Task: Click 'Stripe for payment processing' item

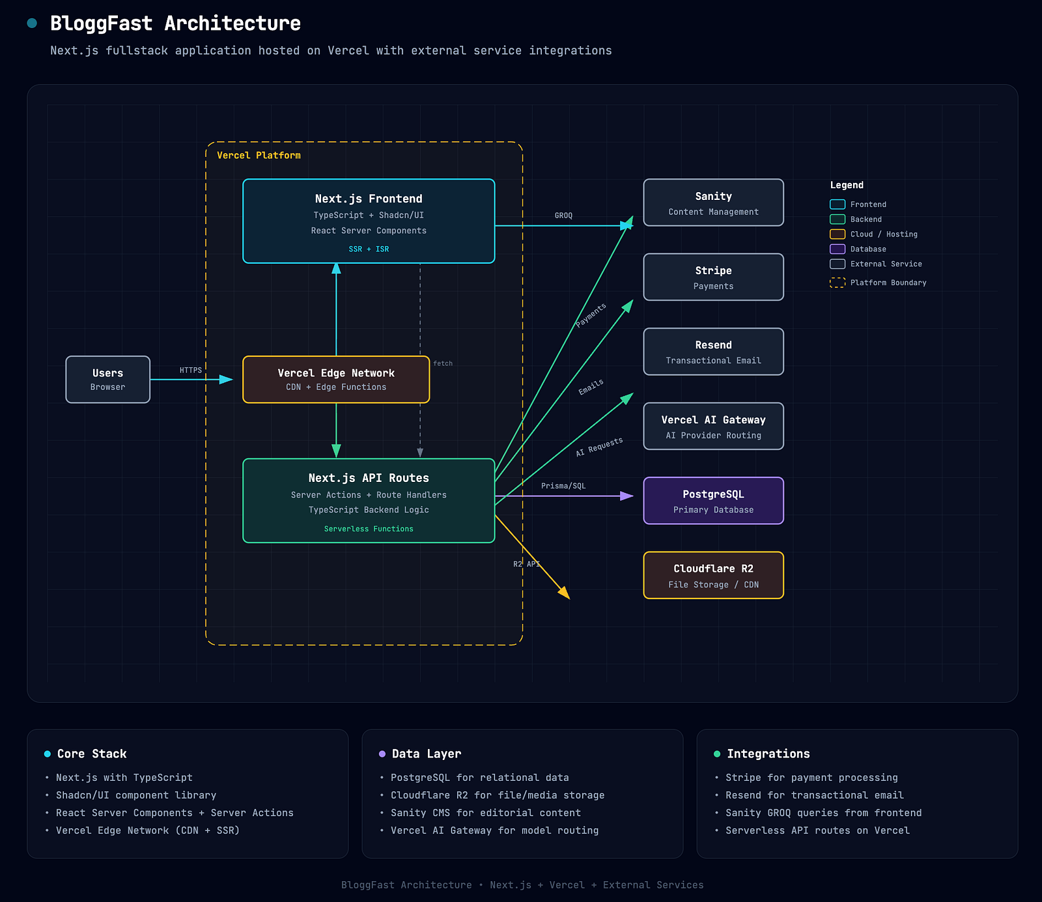Action: click(812, 778)
